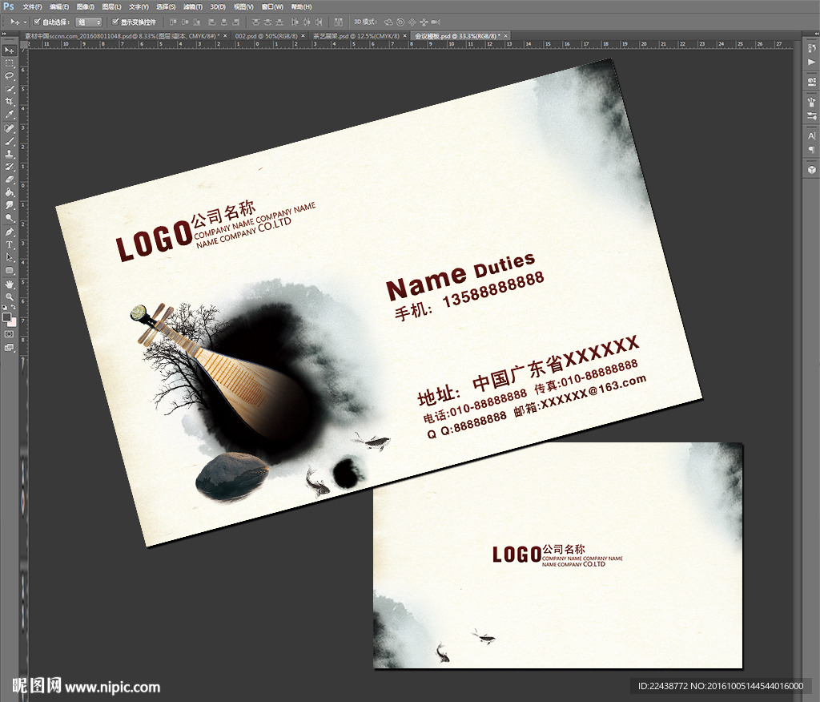This screenshot has height=702, width=820.
Task: Select the Rounded Rectangle shape tool
Action: click(10, 270)
